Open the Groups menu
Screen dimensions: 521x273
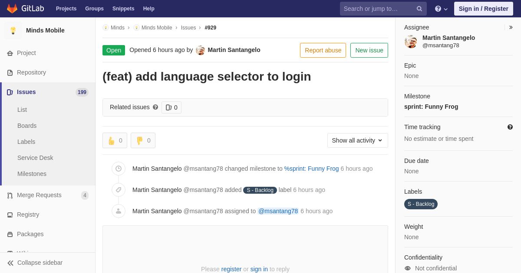coord(94,9)
